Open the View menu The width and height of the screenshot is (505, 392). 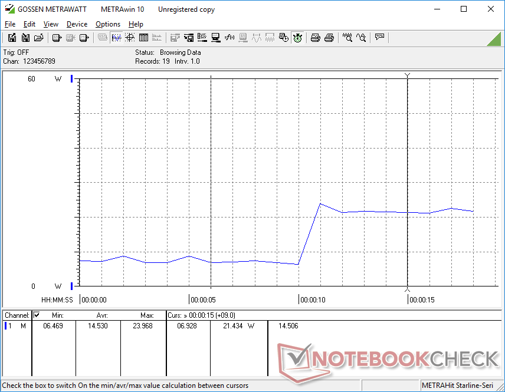click(51, 24)
